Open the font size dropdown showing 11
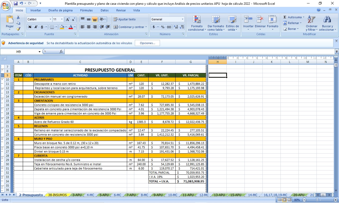This screenshot has height=203, width=339. (x=62, y=19)
